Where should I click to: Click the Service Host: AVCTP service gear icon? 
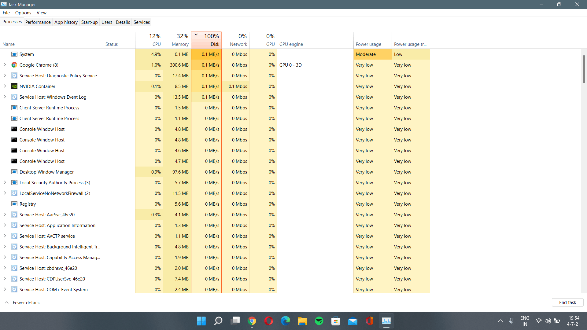point(14,236)
